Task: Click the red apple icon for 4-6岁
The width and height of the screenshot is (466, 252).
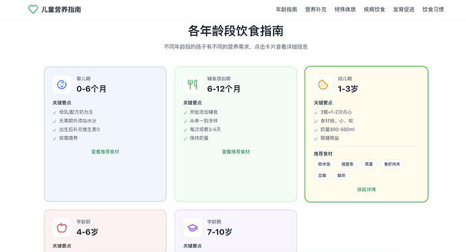Action: tap(62, 228)
